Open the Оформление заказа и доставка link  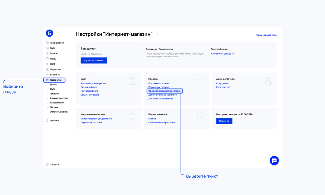(164, 91)
